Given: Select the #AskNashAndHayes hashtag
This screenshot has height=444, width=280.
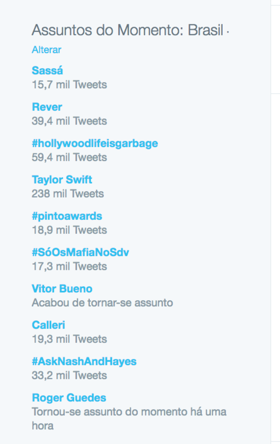Looking at the screenshot, I should click(x=84, y=361).
